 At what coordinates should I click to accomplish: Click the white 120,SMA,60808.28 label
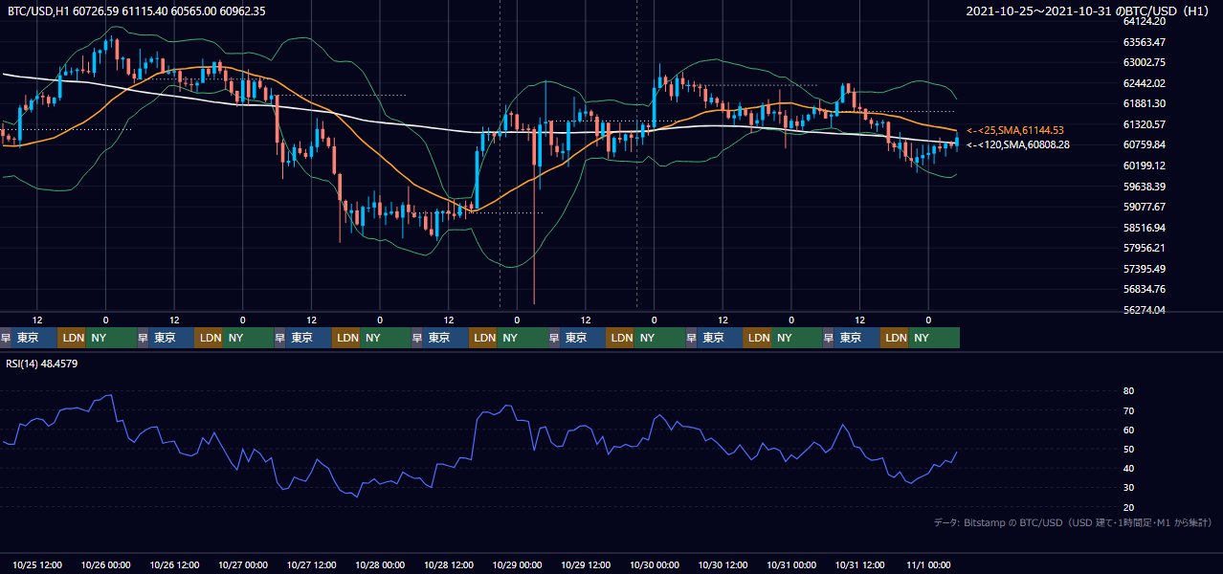tap(1018, 144)
